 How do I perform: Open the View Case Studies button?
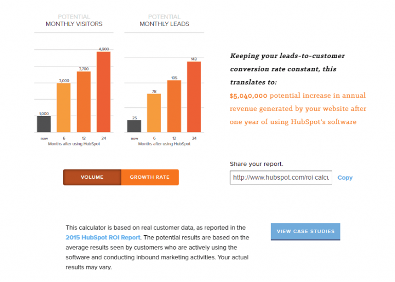(306, 231)
